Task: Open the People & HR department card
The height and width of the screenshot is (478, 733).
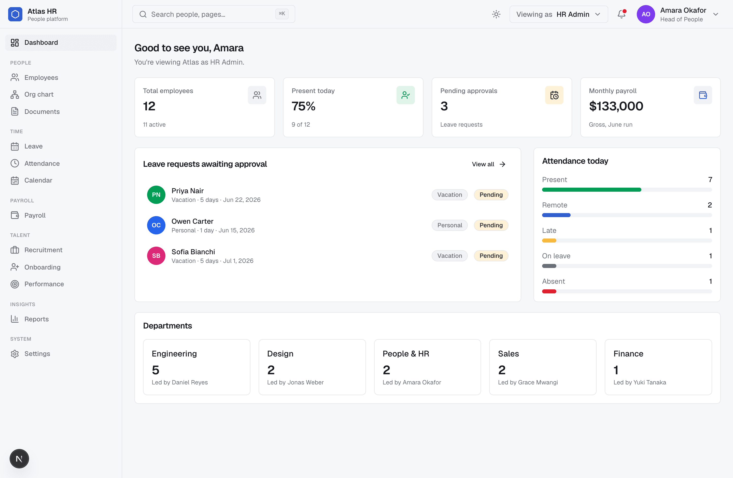Action: [x=428, y=367]
